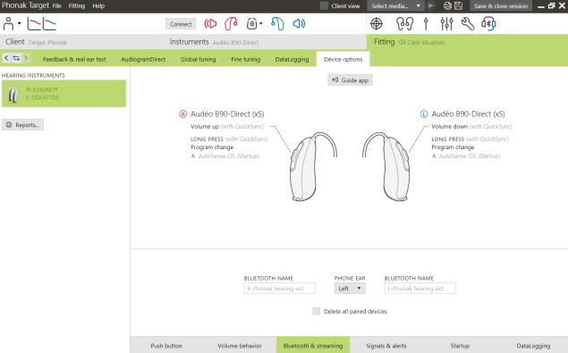Viewport: 568px width, 353px height.
Task: Toggle the Client view checkbox
Action: (x=324, y=5)
